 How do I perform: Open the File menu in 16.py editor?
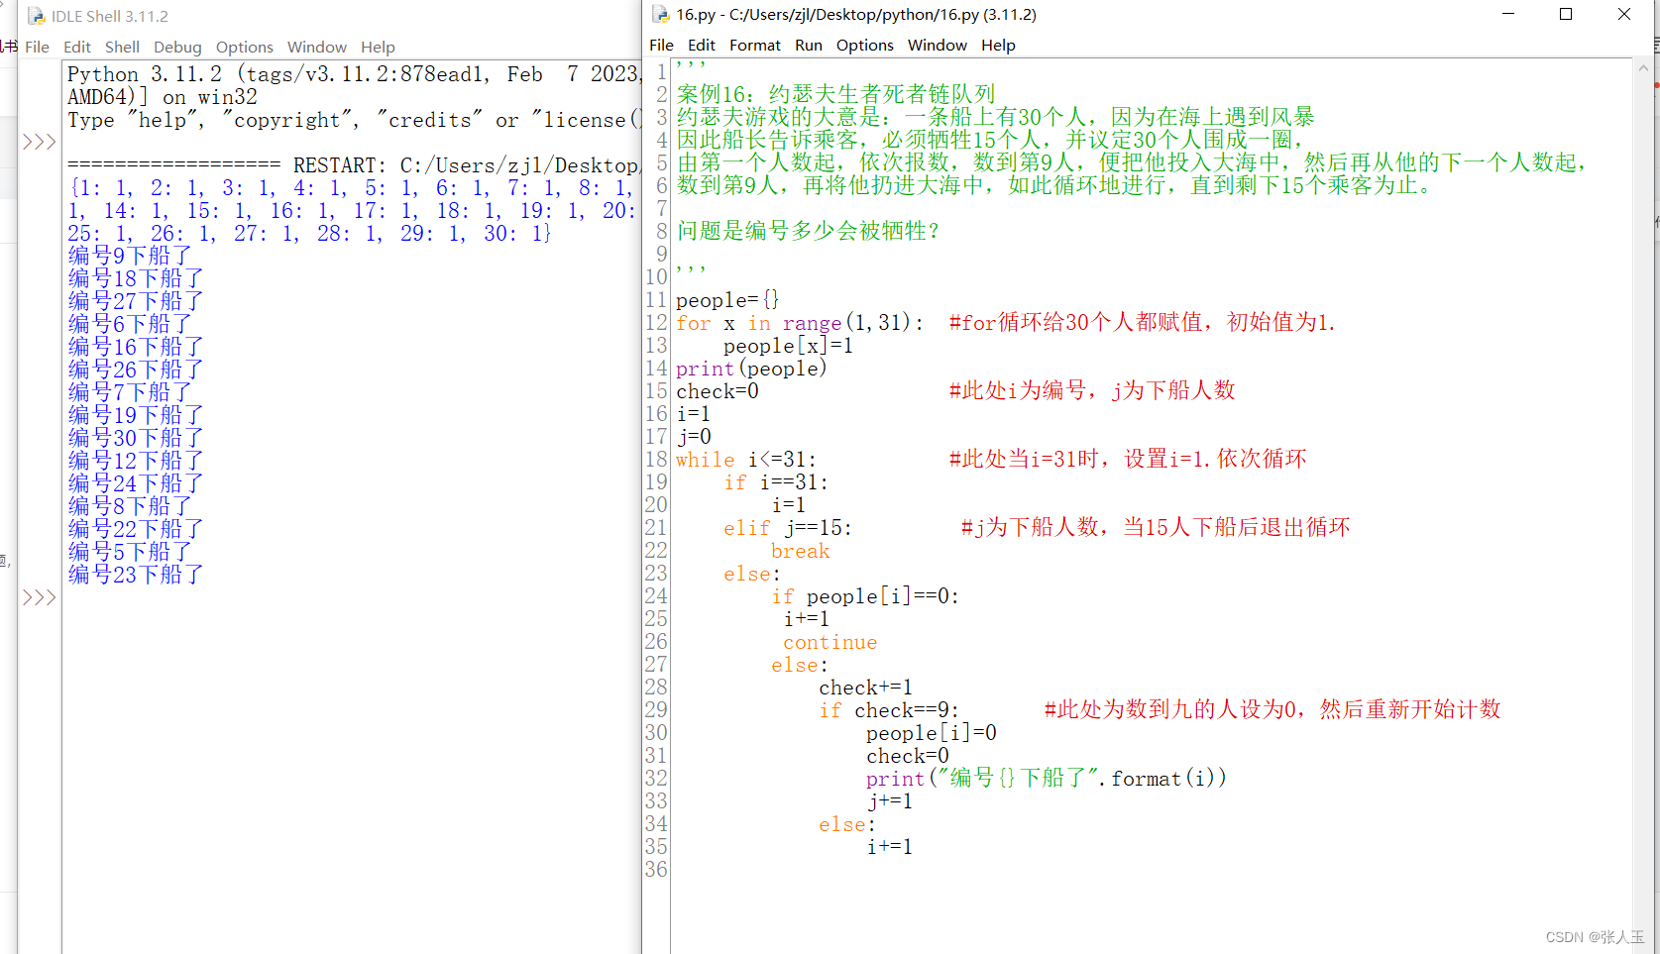click(661, 45)
